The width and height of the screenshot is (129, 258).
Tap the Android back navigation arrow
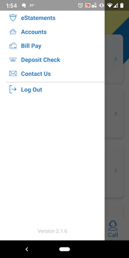[27, 249]
